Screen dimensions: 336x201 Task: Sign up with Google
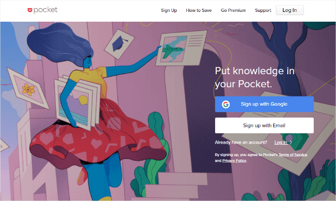(264, 104)
